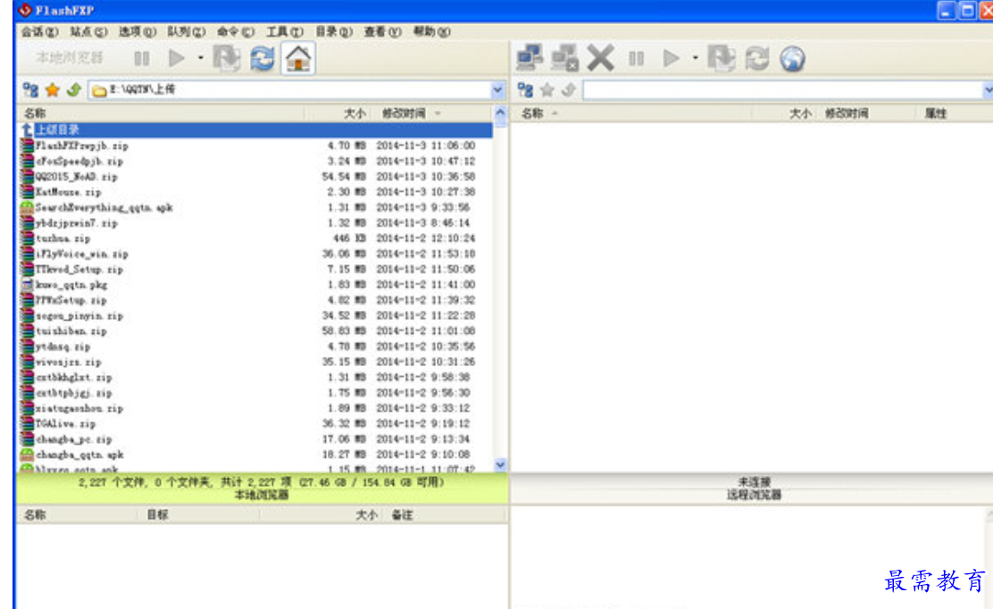Open the 队列 (Queue) menu
The width and height of the screenshot is (993, 609).
point(186,31)
